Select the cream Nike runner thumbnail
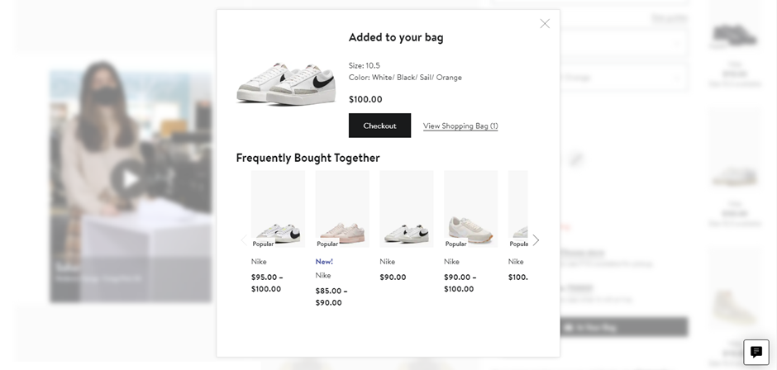This screenshot has width=777, height=370. [x=470, y=209]
